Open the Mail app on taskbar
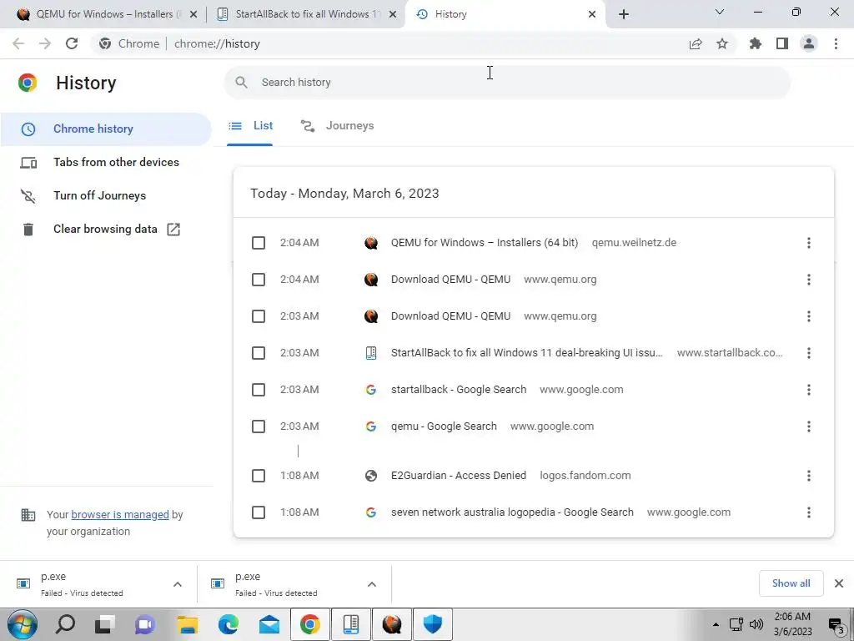Screen dimensions: 854x641 269,624
